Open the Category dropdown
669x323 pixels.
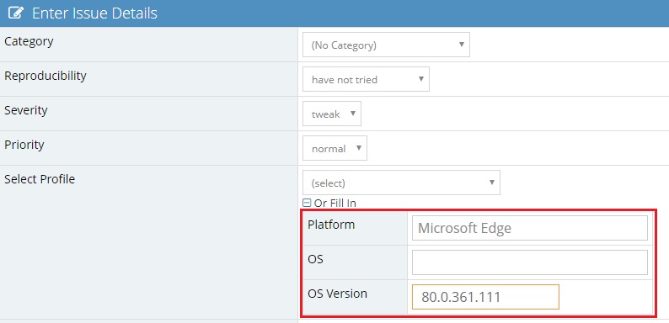(386, 45)
